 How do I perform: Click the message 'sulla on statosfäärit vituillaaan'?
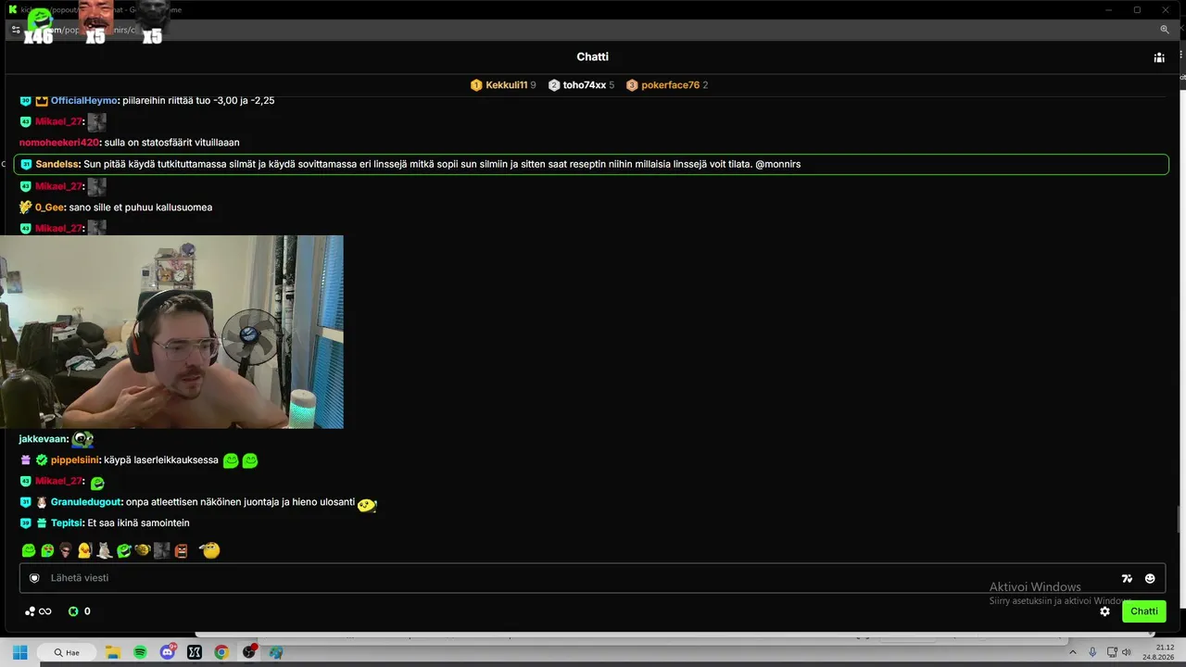(172, 143)
